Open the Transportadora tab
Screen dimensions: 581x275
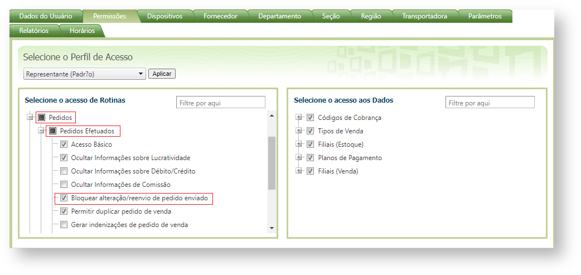click(425, 16)
